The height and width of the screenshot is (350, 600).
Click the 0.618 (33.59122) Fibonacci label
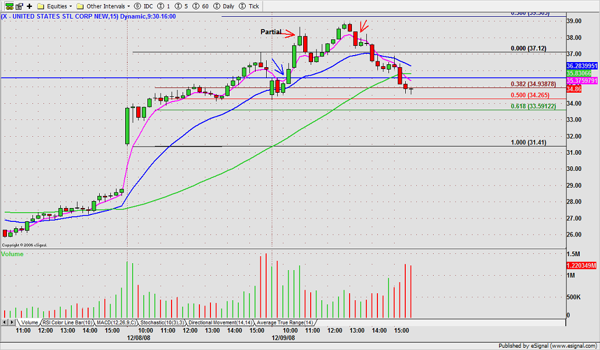click(x=533, y=106)
